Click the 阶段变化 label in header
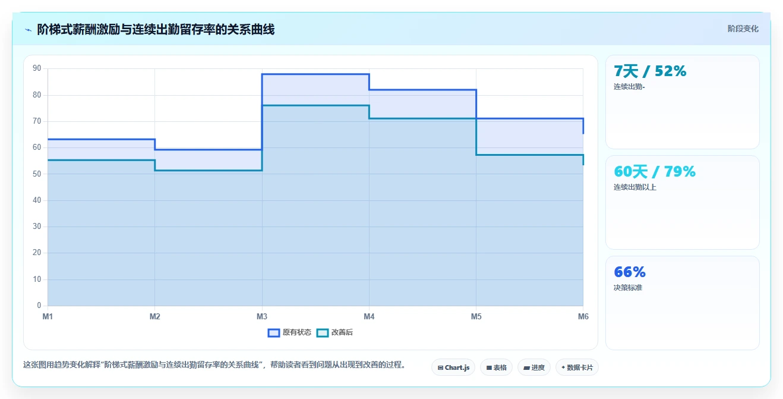 (743, 29)
